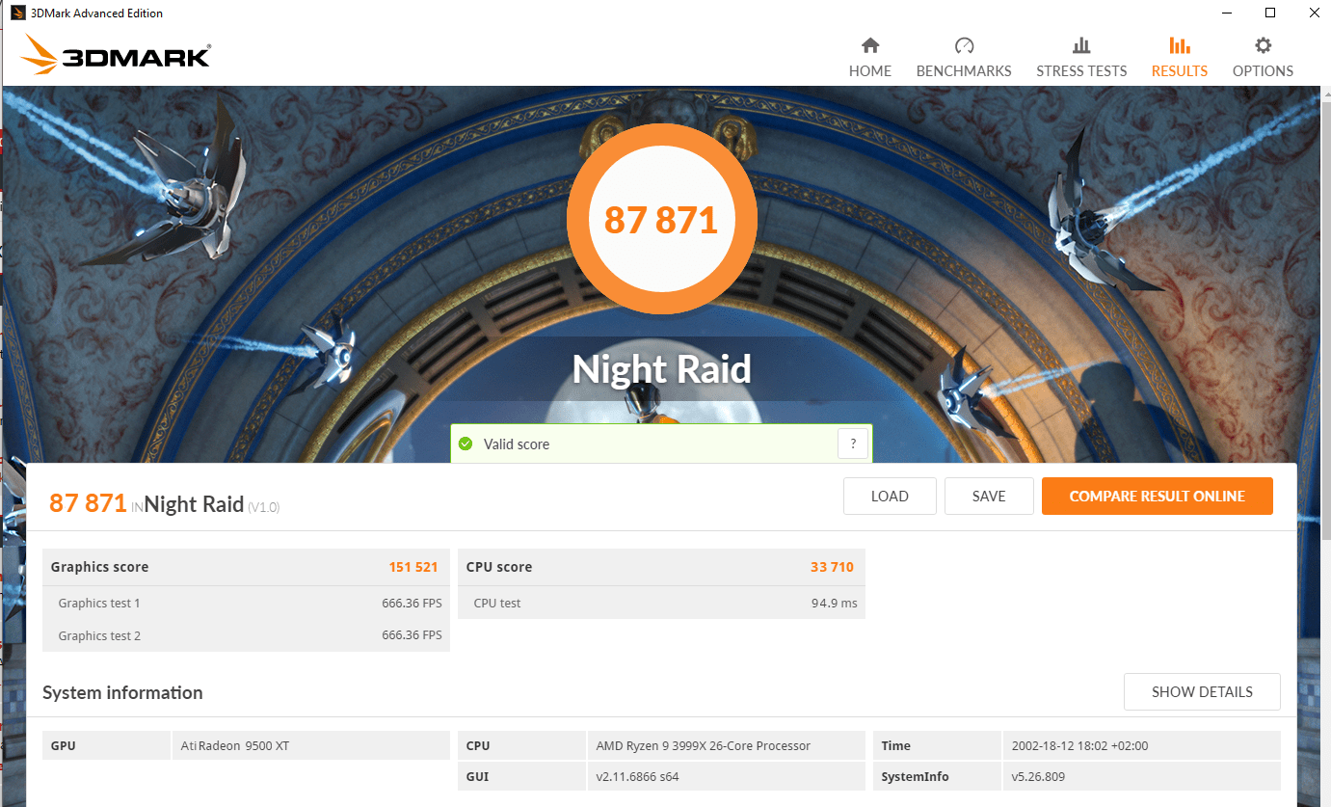
Task: Click the AMD Ryzen 9 3999X processor value
Action: tap(704, 745)
